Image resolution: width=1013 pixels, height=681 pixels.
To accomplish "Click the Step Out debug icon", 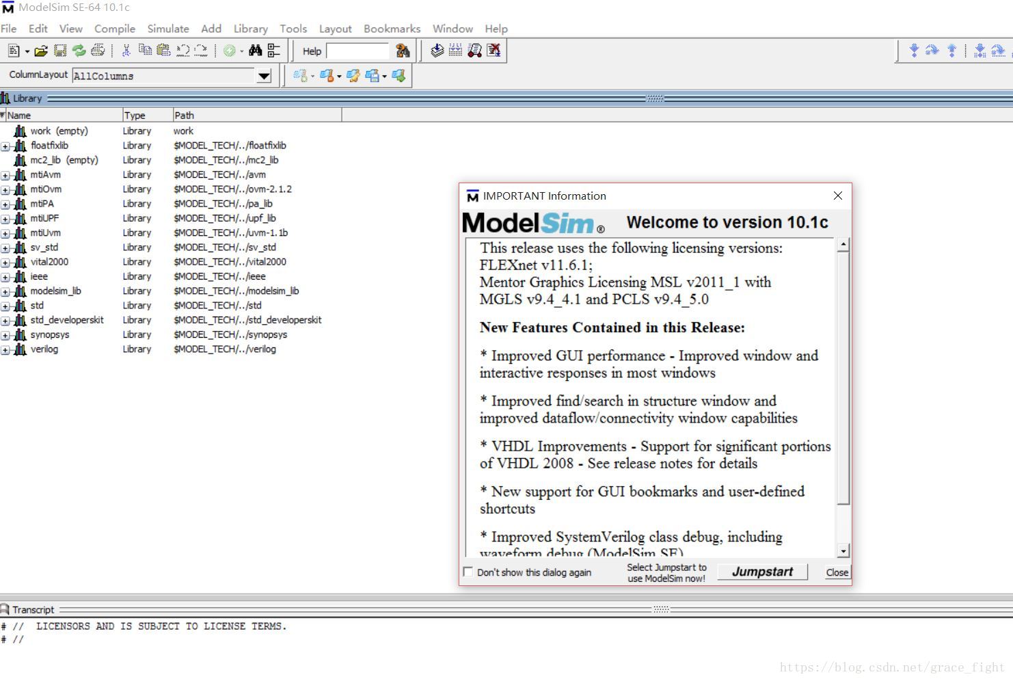I will pos(951,51).
